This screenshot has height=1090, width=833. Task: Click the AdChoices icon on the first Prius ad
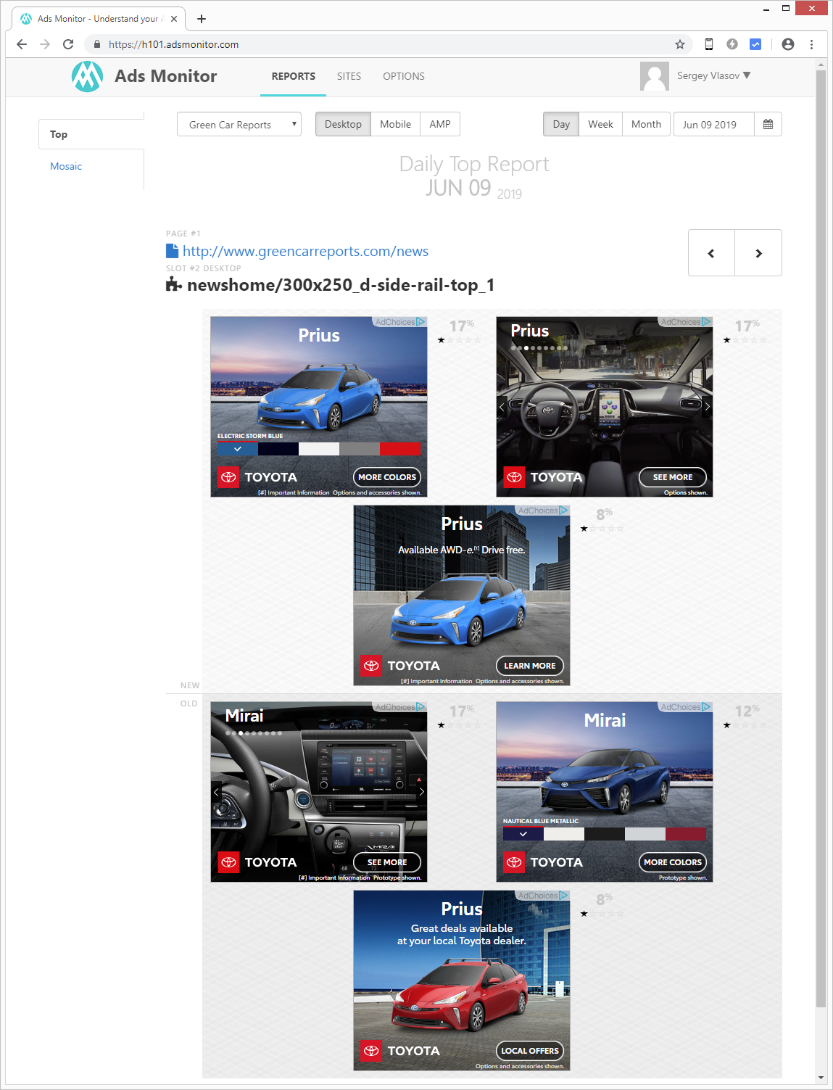[x=421, y=322]
